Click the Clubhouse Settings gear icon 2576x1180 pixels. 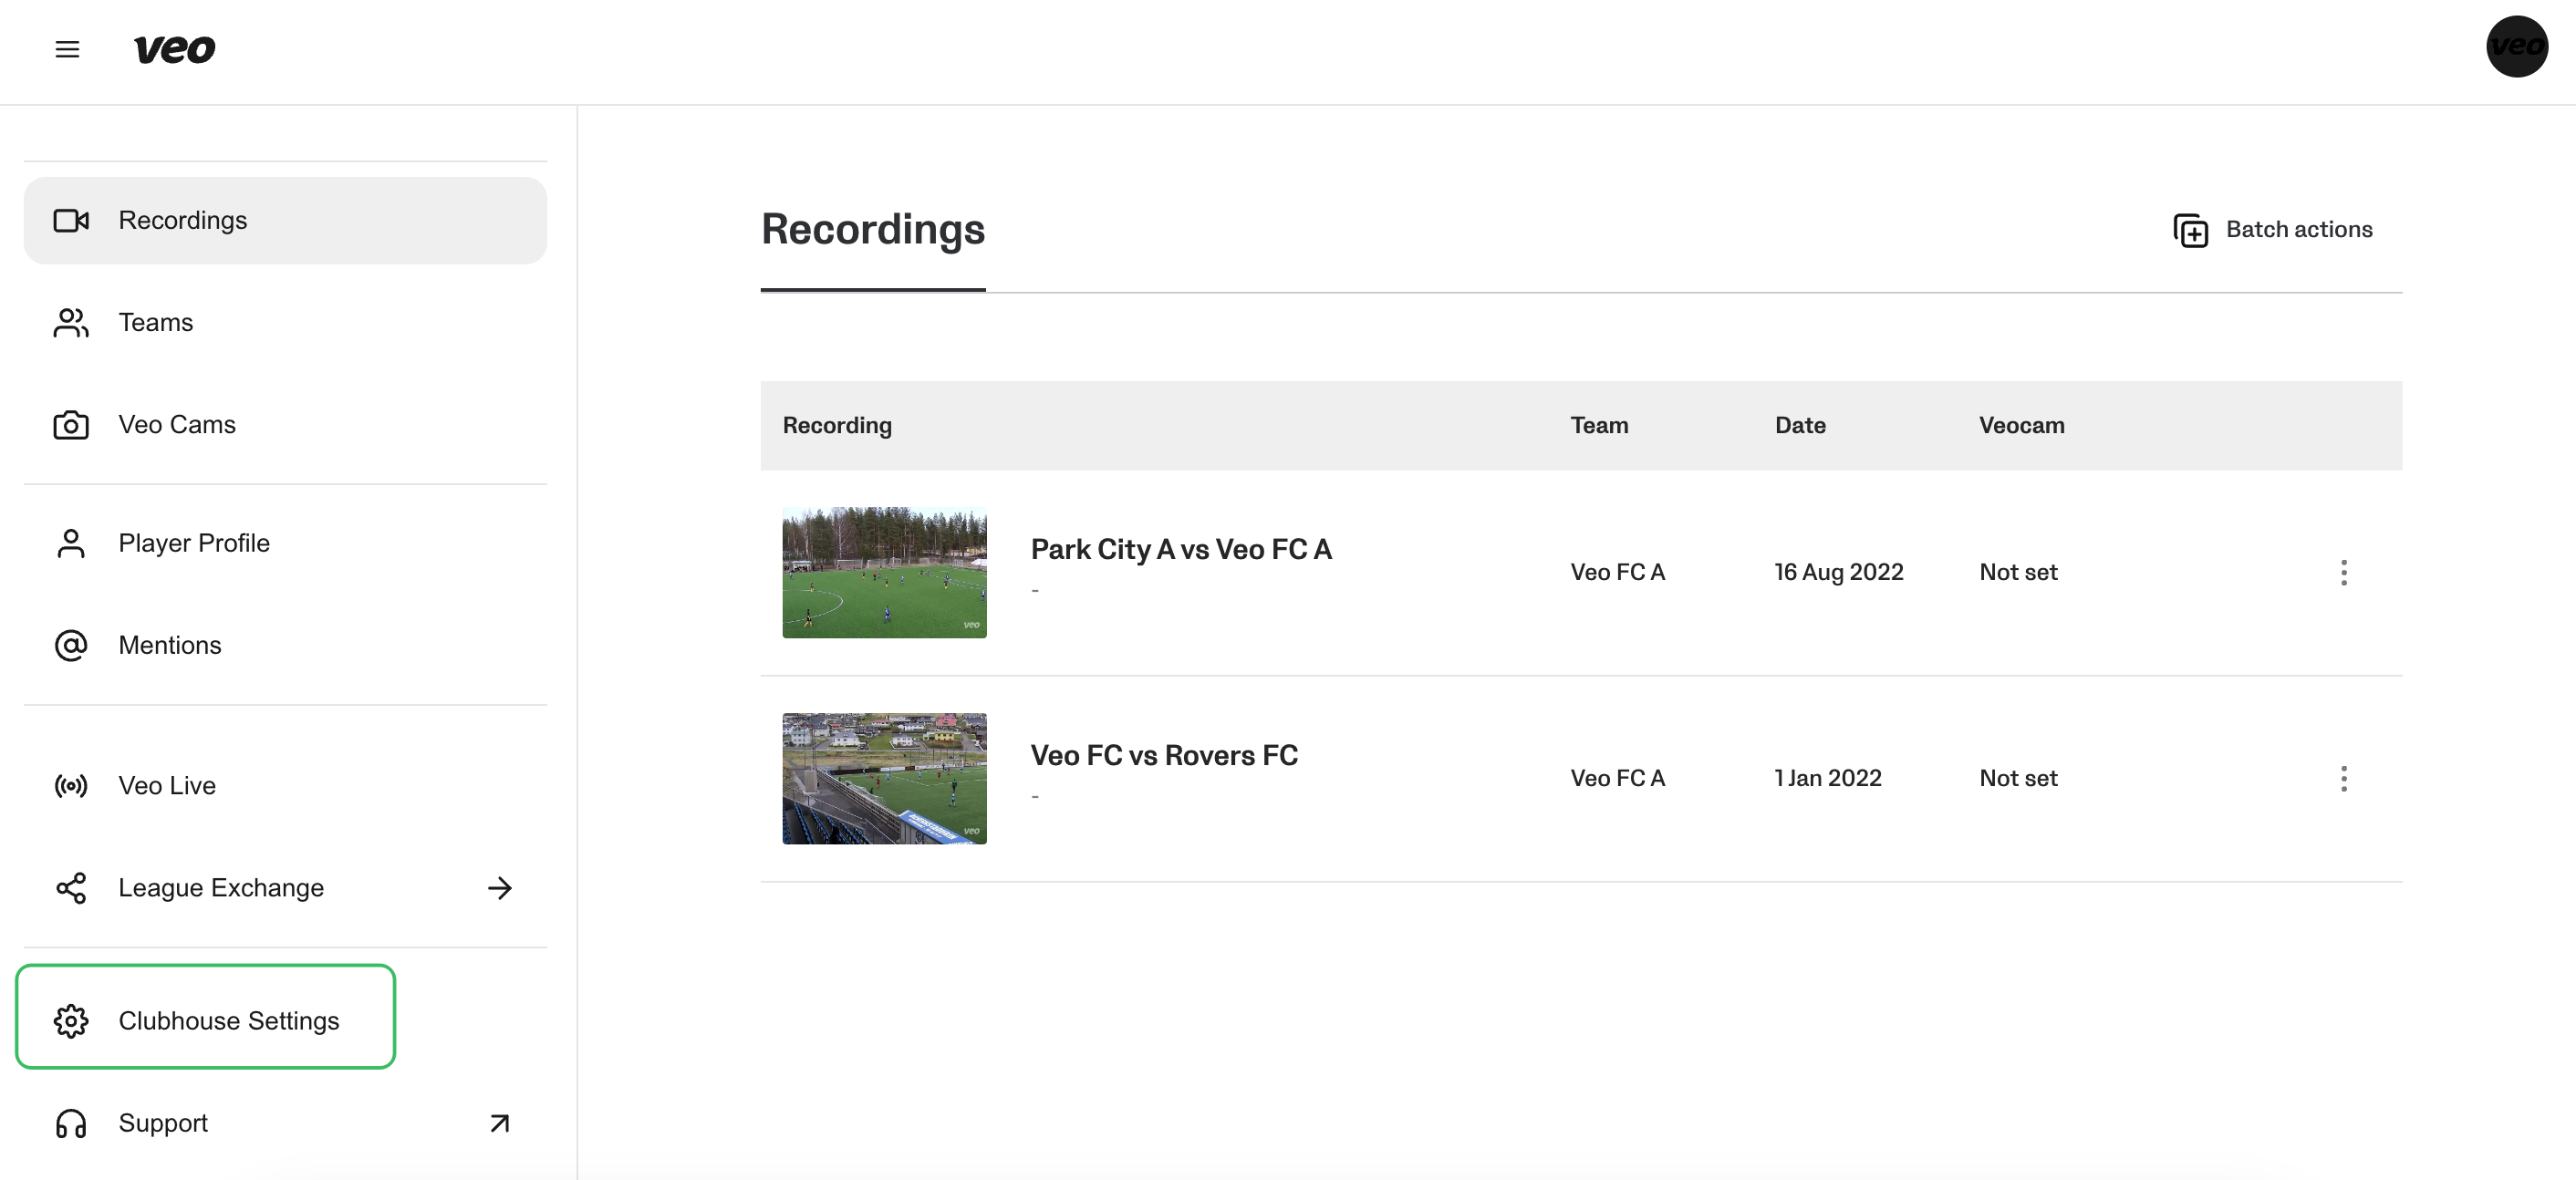pos(71,1021)
